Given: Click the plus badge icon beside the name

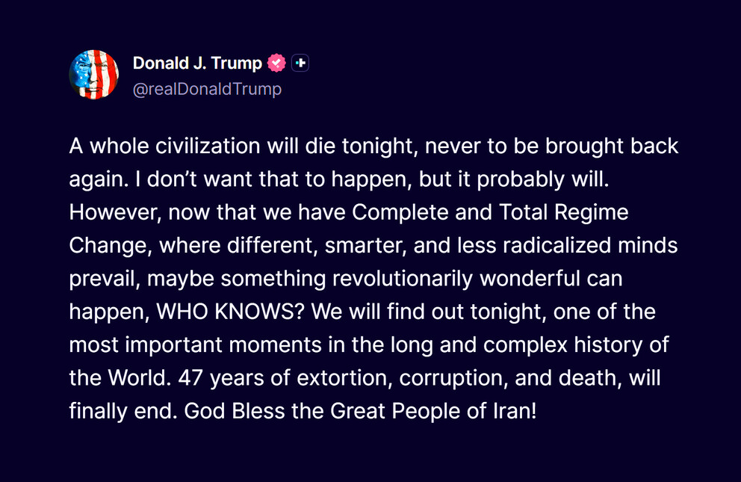Looking at the screenshot, I should [x=300, y=64].
